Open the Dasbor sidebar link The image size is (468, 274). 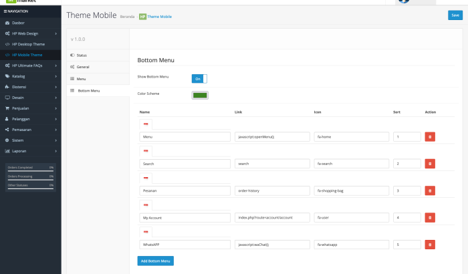pyautogui.click(x=31, y=23)
